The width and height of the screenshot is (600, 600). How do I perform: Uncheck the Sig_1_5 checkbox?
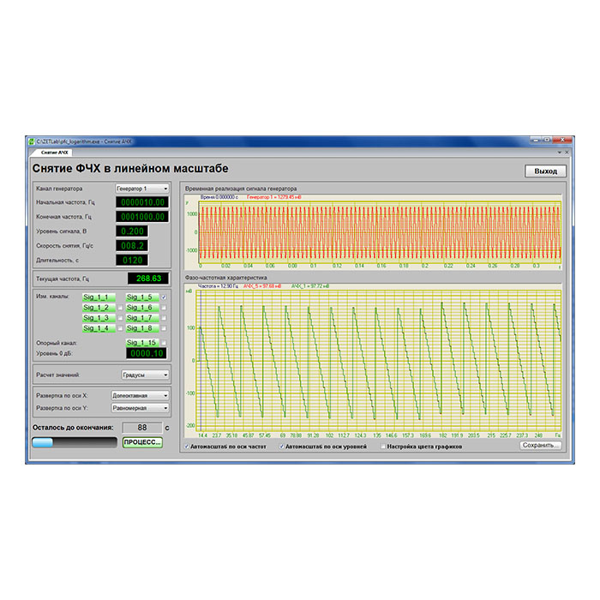[x=164, y=297]
